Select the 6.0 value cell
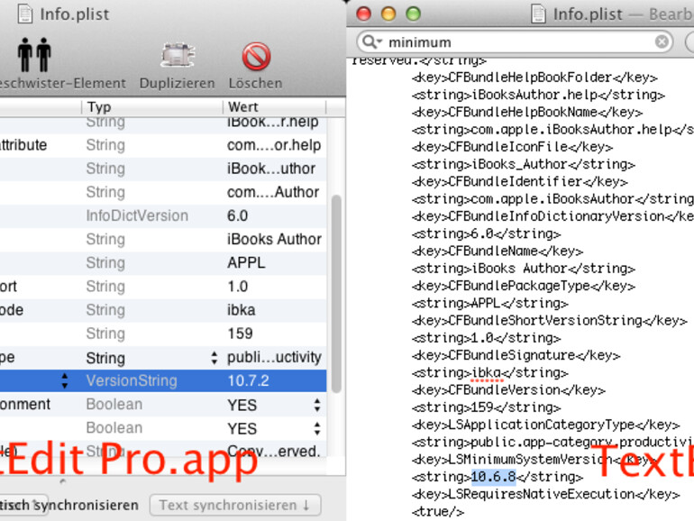Viewport: 694px width, 521px height. [x=237, y=216]
